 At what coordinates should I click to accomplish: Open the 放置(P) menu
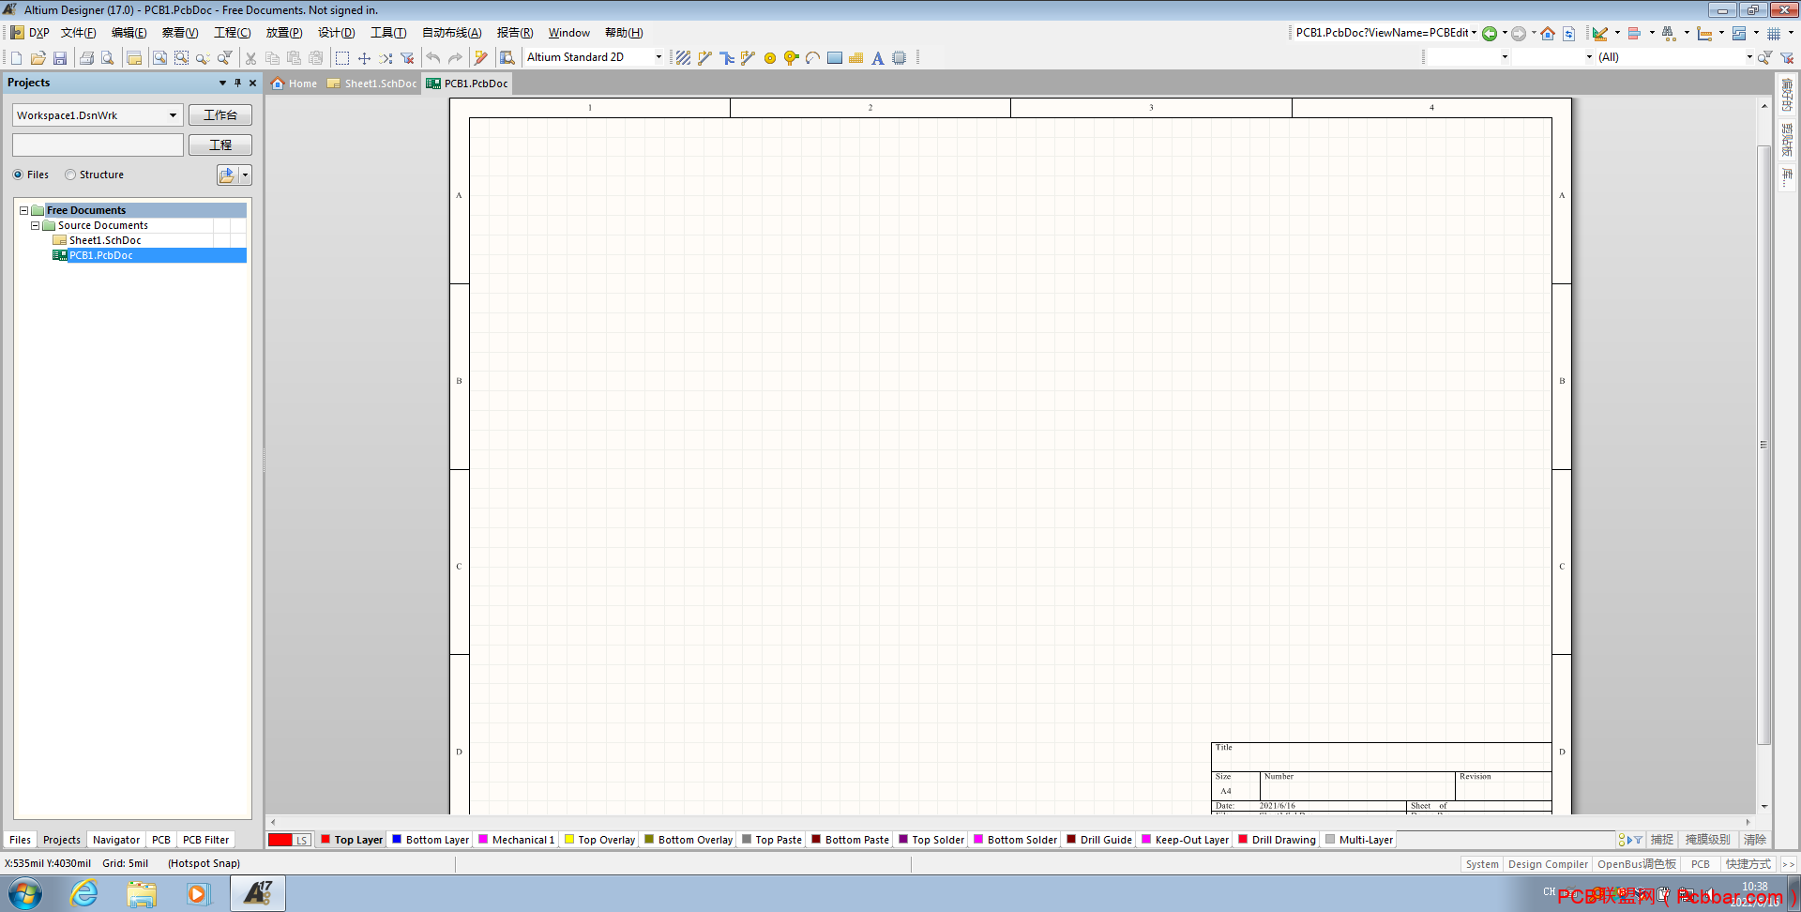(284, 33)
